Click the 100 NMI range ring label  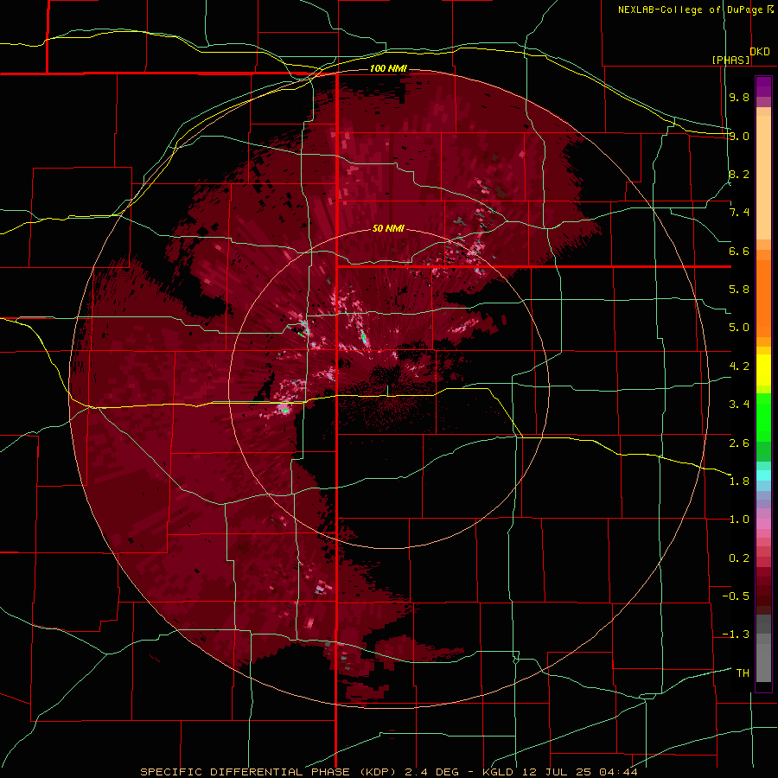coord(388,68)
